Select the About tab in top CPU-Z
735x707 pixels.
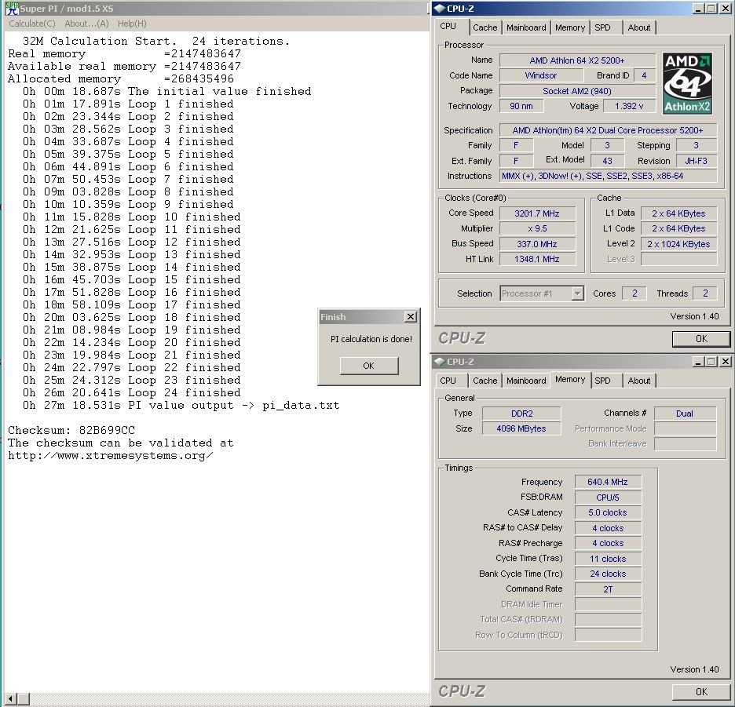[639, 27]
